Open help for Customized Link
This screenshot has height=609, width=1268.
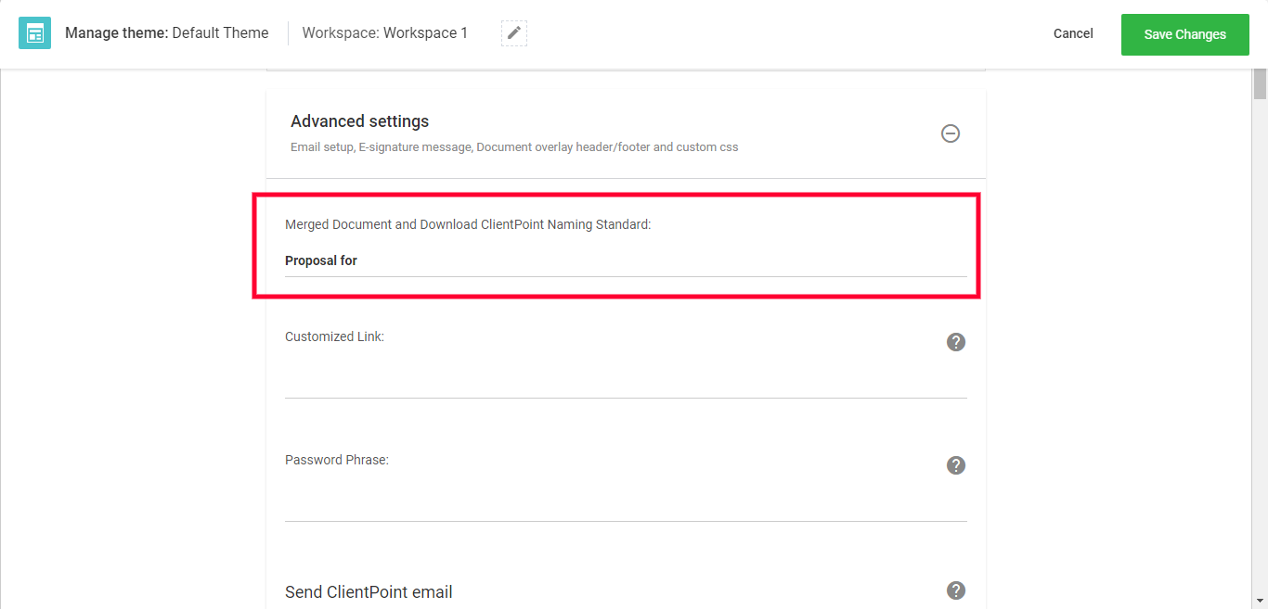pyautogui.click(x=956, y=342)
